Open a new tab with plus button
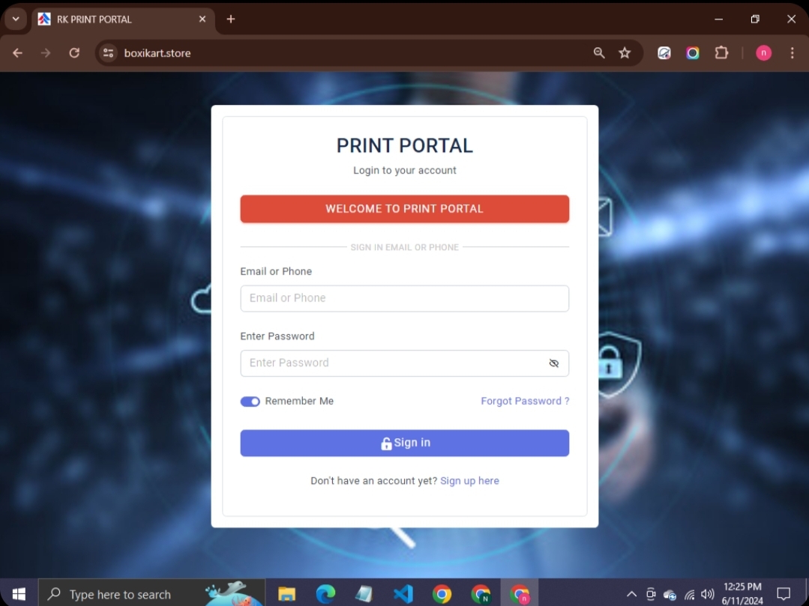 231,19
